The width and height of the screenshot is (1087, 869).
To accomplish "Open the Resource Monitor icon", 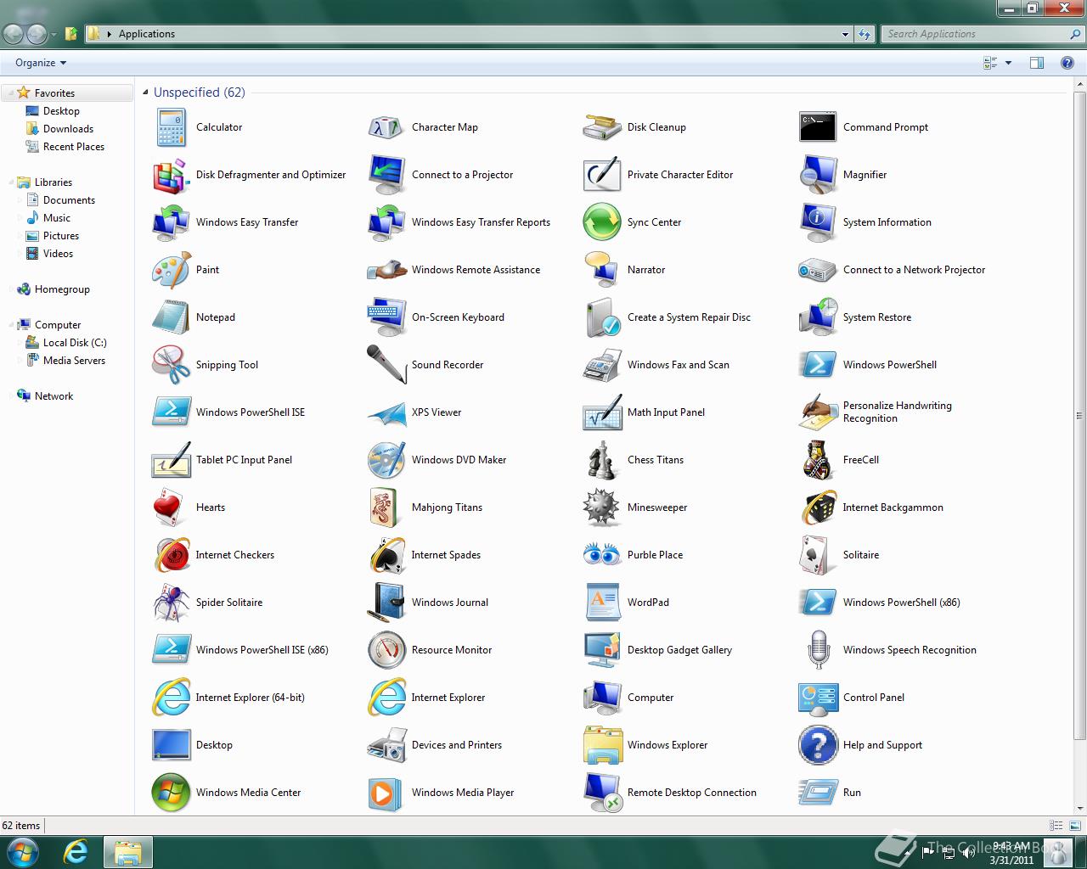I will [387, 650].
